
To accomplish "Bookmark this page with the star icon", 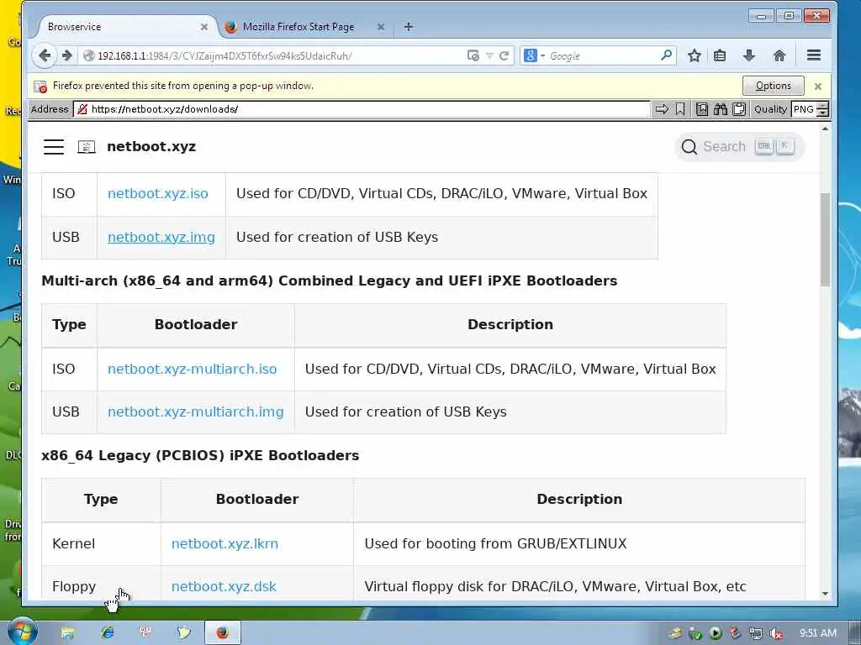I will point(695,55).
